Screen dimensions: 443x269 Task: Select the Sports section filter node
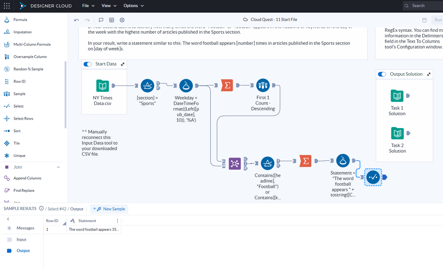(x=147, y=86)
